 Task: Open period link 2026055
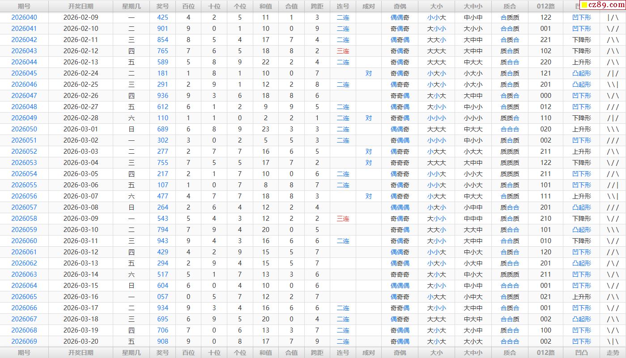coord(24,185)
